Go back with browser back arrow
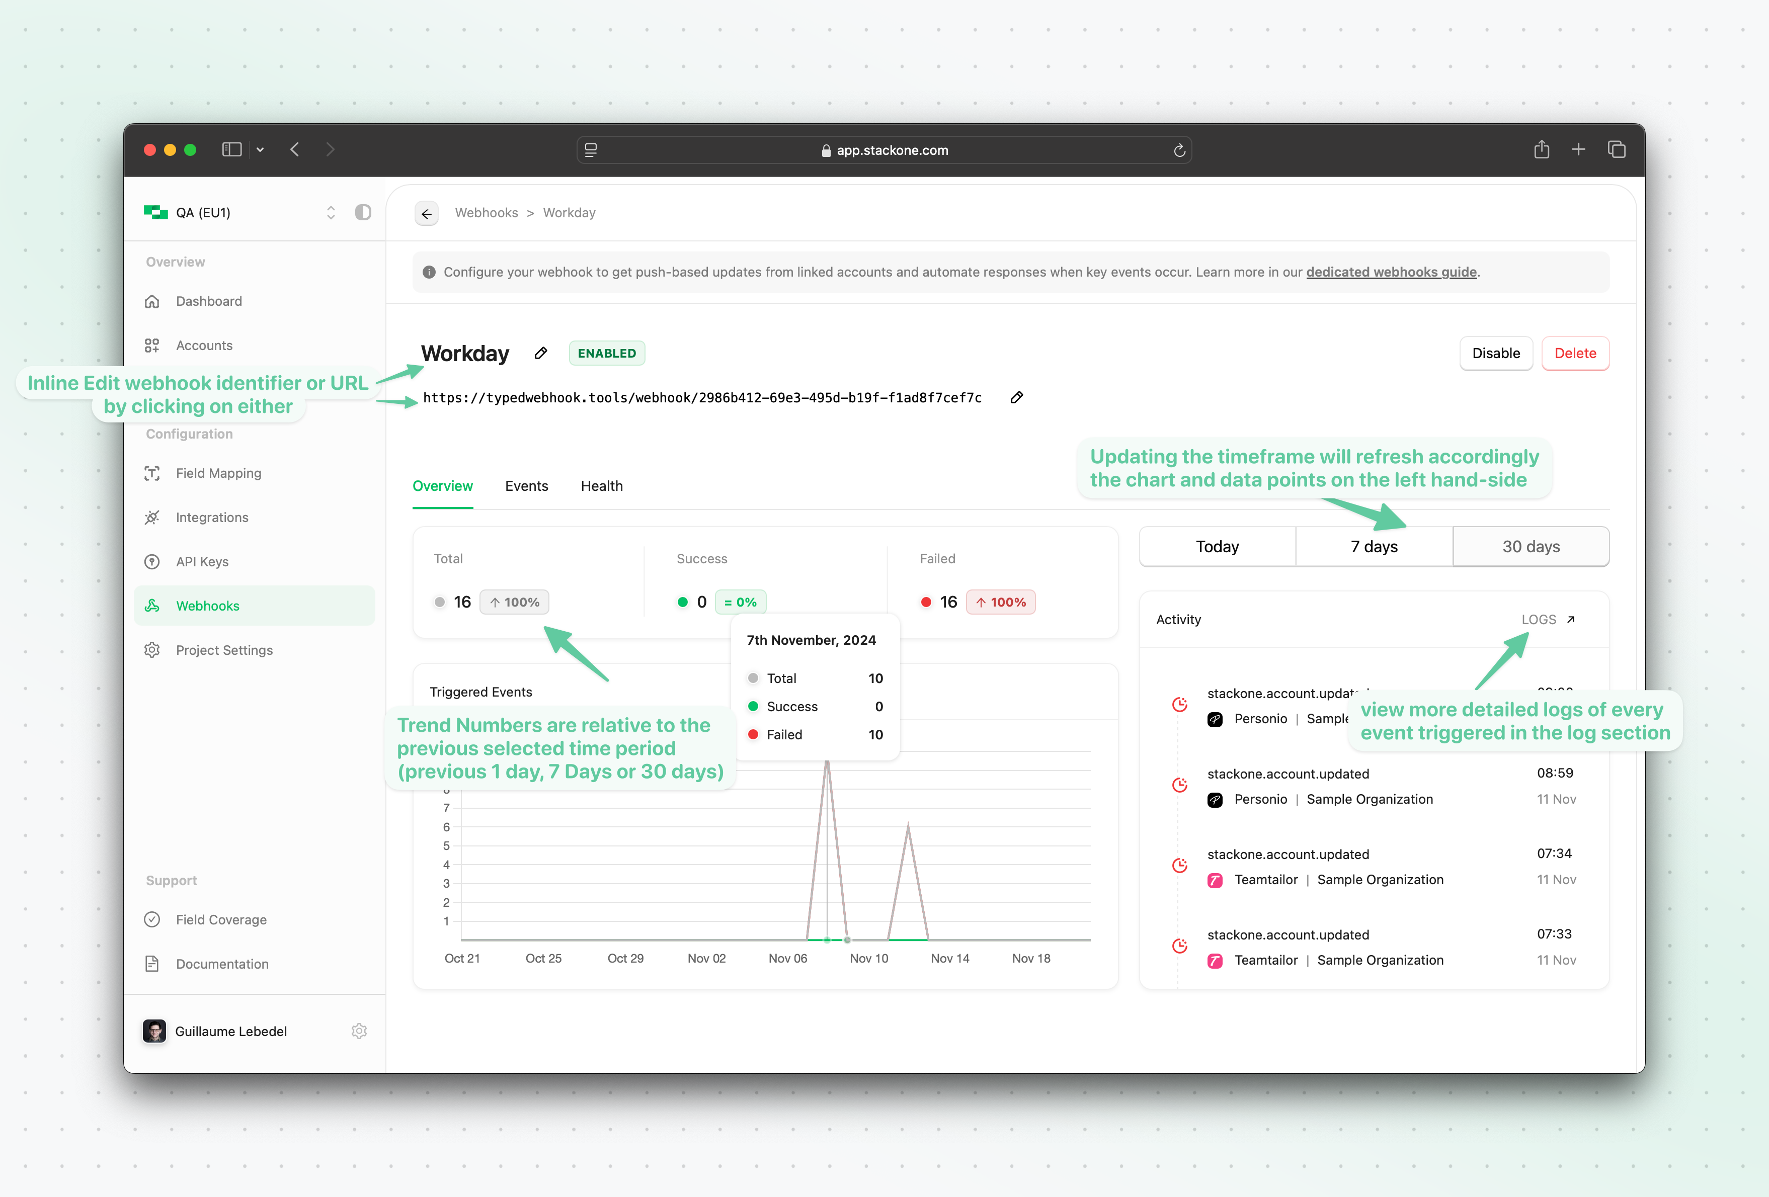 click(294, 149)
